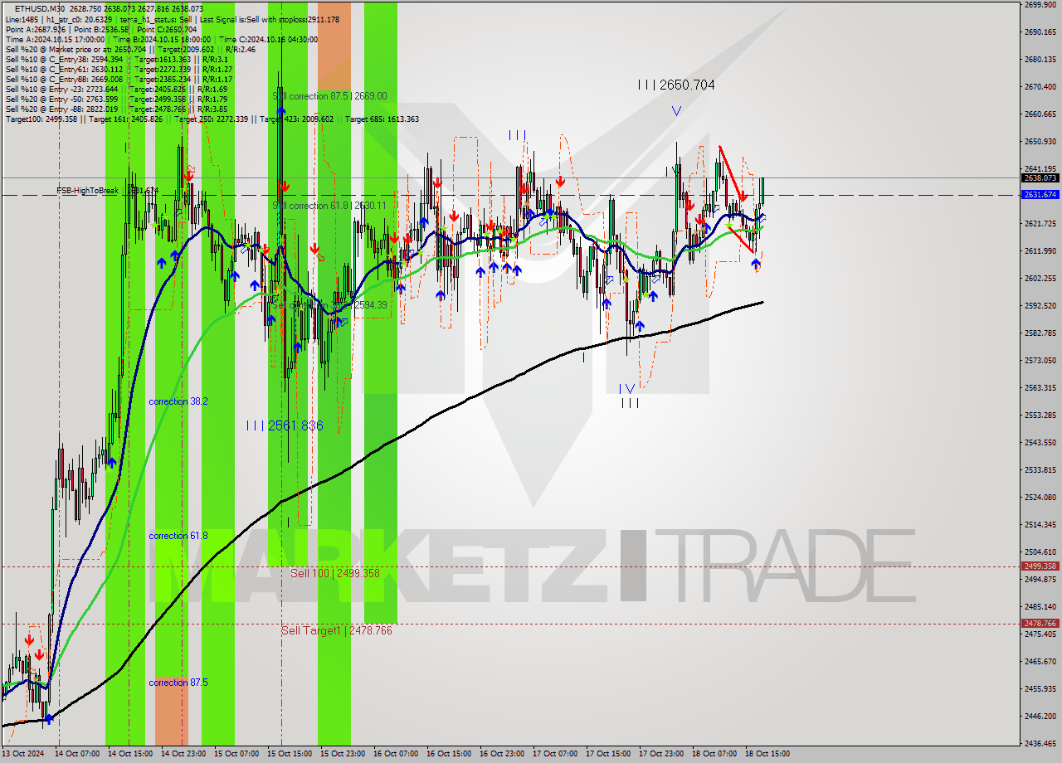Click 'Sell correction 61.8 | 2630.11' label
The image size is (1062, 763).
[329, 206]
